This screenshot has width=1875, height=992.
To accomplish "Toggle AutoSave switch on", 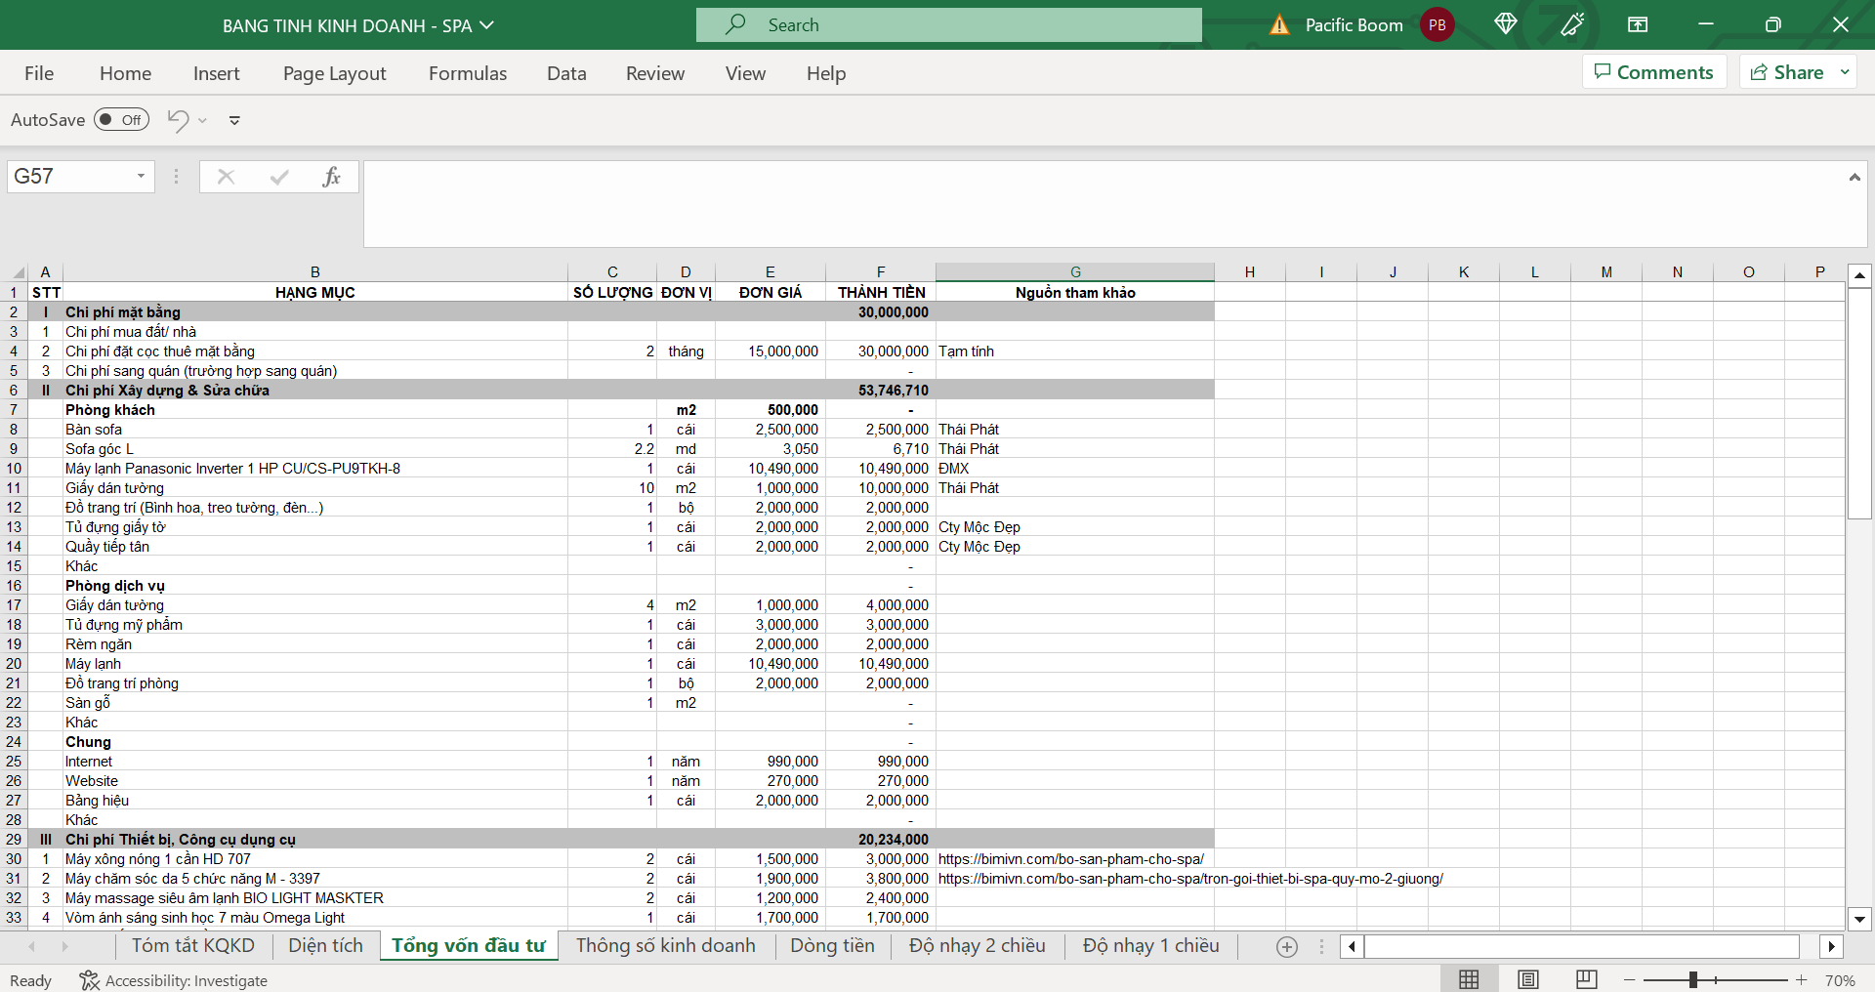I will click(x=121, y=120).
